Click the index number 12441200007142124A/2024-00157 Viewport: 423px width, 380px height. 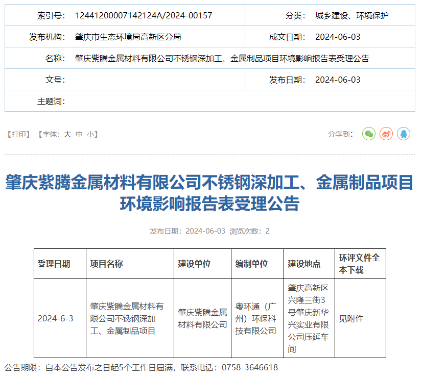(x=143, y=15)
